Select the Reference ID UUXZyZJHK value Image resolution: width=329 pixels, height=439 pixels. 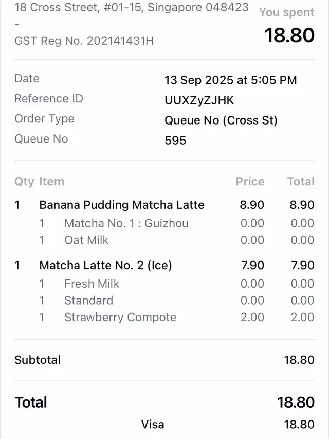[x=199, y=100]
